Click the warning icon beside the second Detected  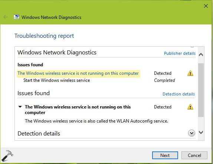(190, 107)
